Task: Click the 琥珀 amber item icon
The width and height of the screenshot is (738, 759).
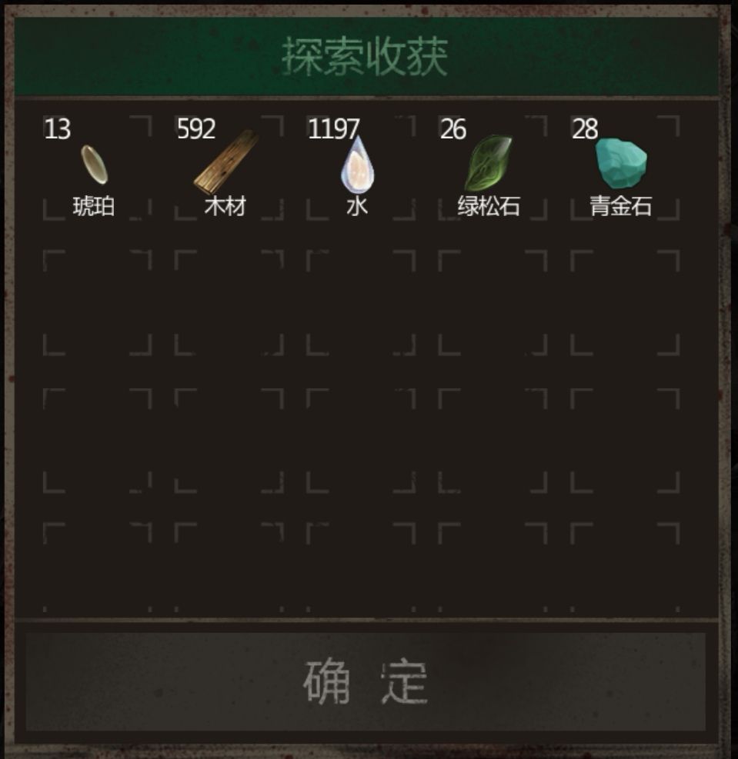Action: coord(95,165)
